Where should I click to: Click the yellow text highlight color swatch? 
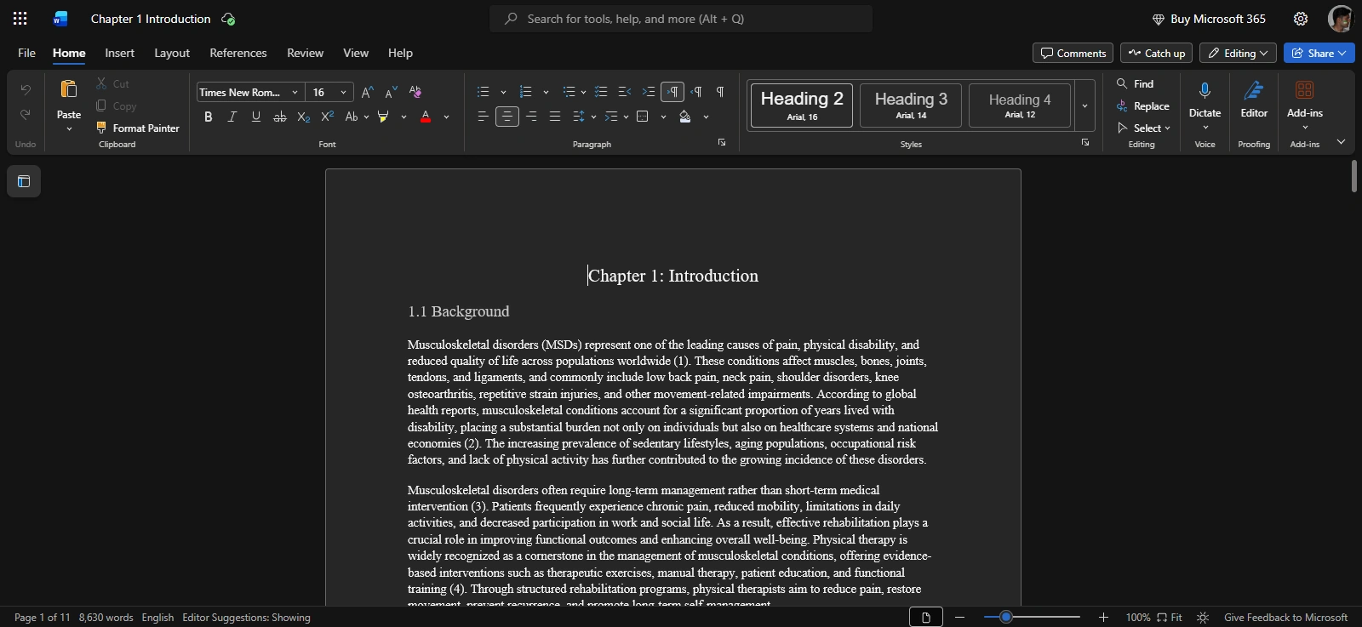coord(383,117)
